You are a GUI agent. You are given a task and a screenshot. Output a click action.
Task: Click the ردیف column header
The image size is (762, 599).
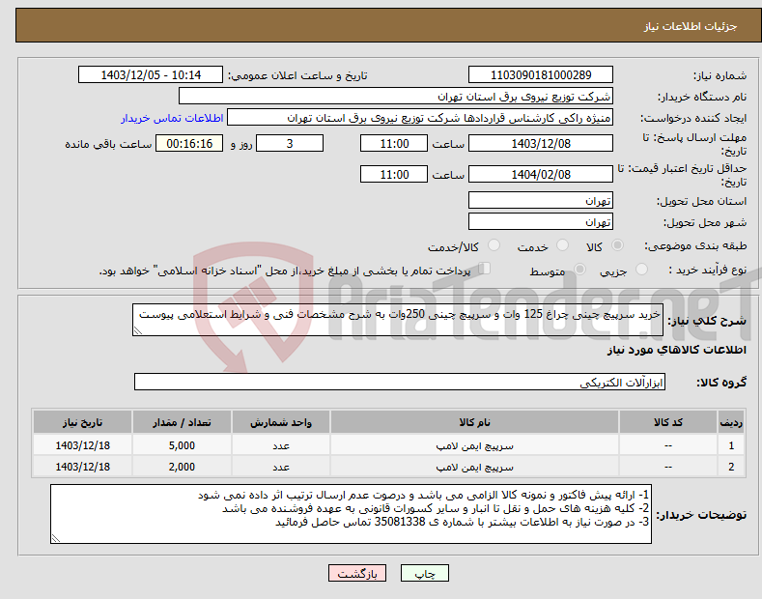(731, 422)
